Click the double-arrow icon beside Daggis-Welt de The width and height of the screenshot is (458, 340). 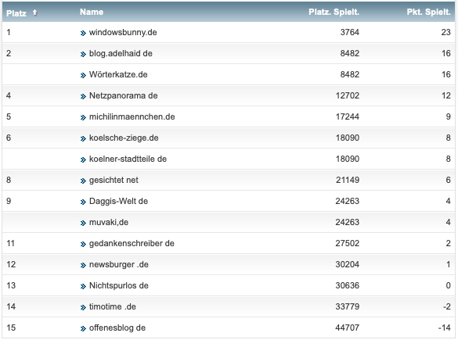[x=83, y=202]
